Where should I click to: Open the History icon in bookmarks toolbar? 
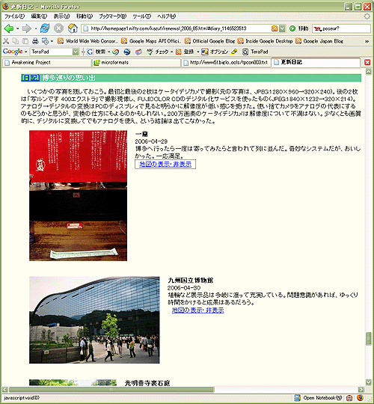(45, 41)
